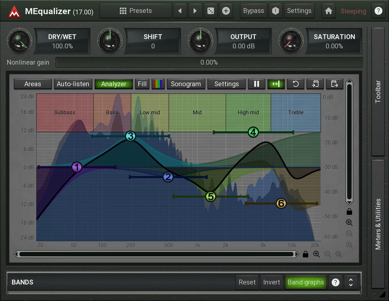This screenshot has height=301, width=389.
Task: Enable the Auto-listen mode
Action: pos(73,84)
